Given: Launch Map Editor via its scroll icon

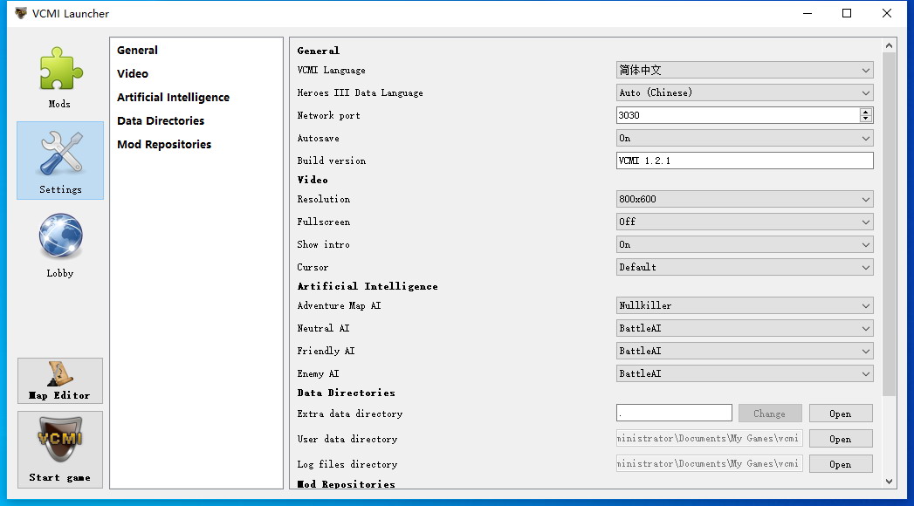Looking at the screenshot, I should (x=60, y=373).
